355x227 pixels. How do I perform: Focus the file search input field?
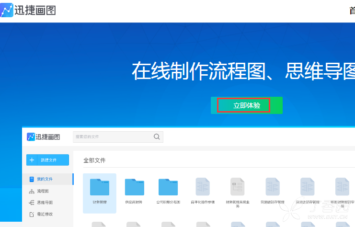pos(118,137)
